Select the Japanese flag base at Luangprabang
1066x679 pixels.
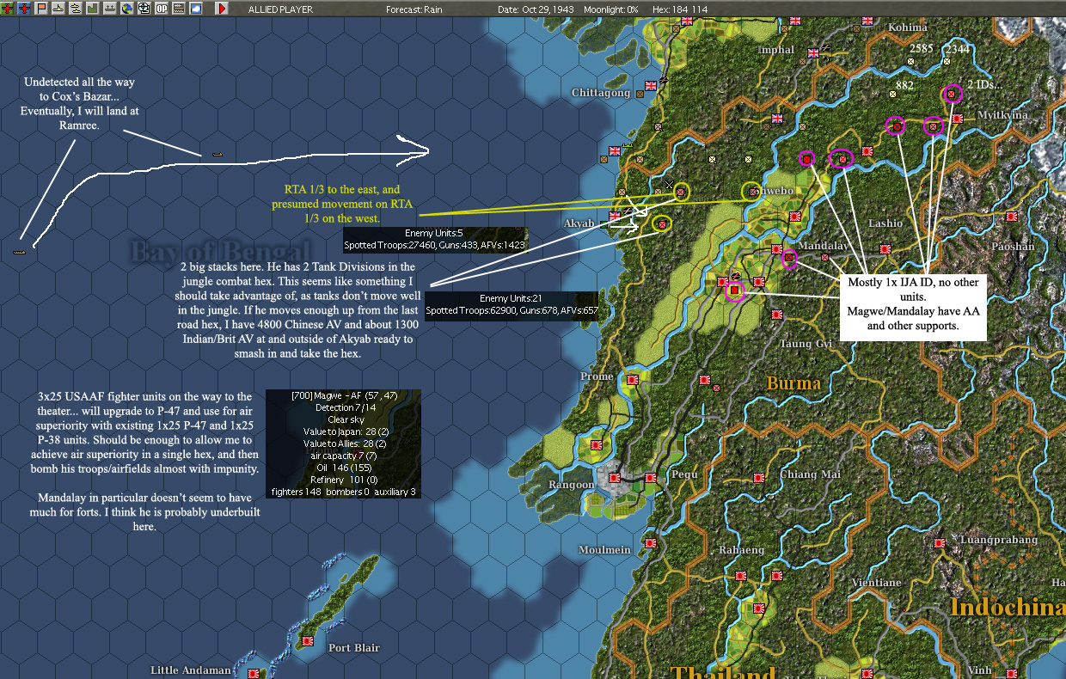click(x=940, y=542)
